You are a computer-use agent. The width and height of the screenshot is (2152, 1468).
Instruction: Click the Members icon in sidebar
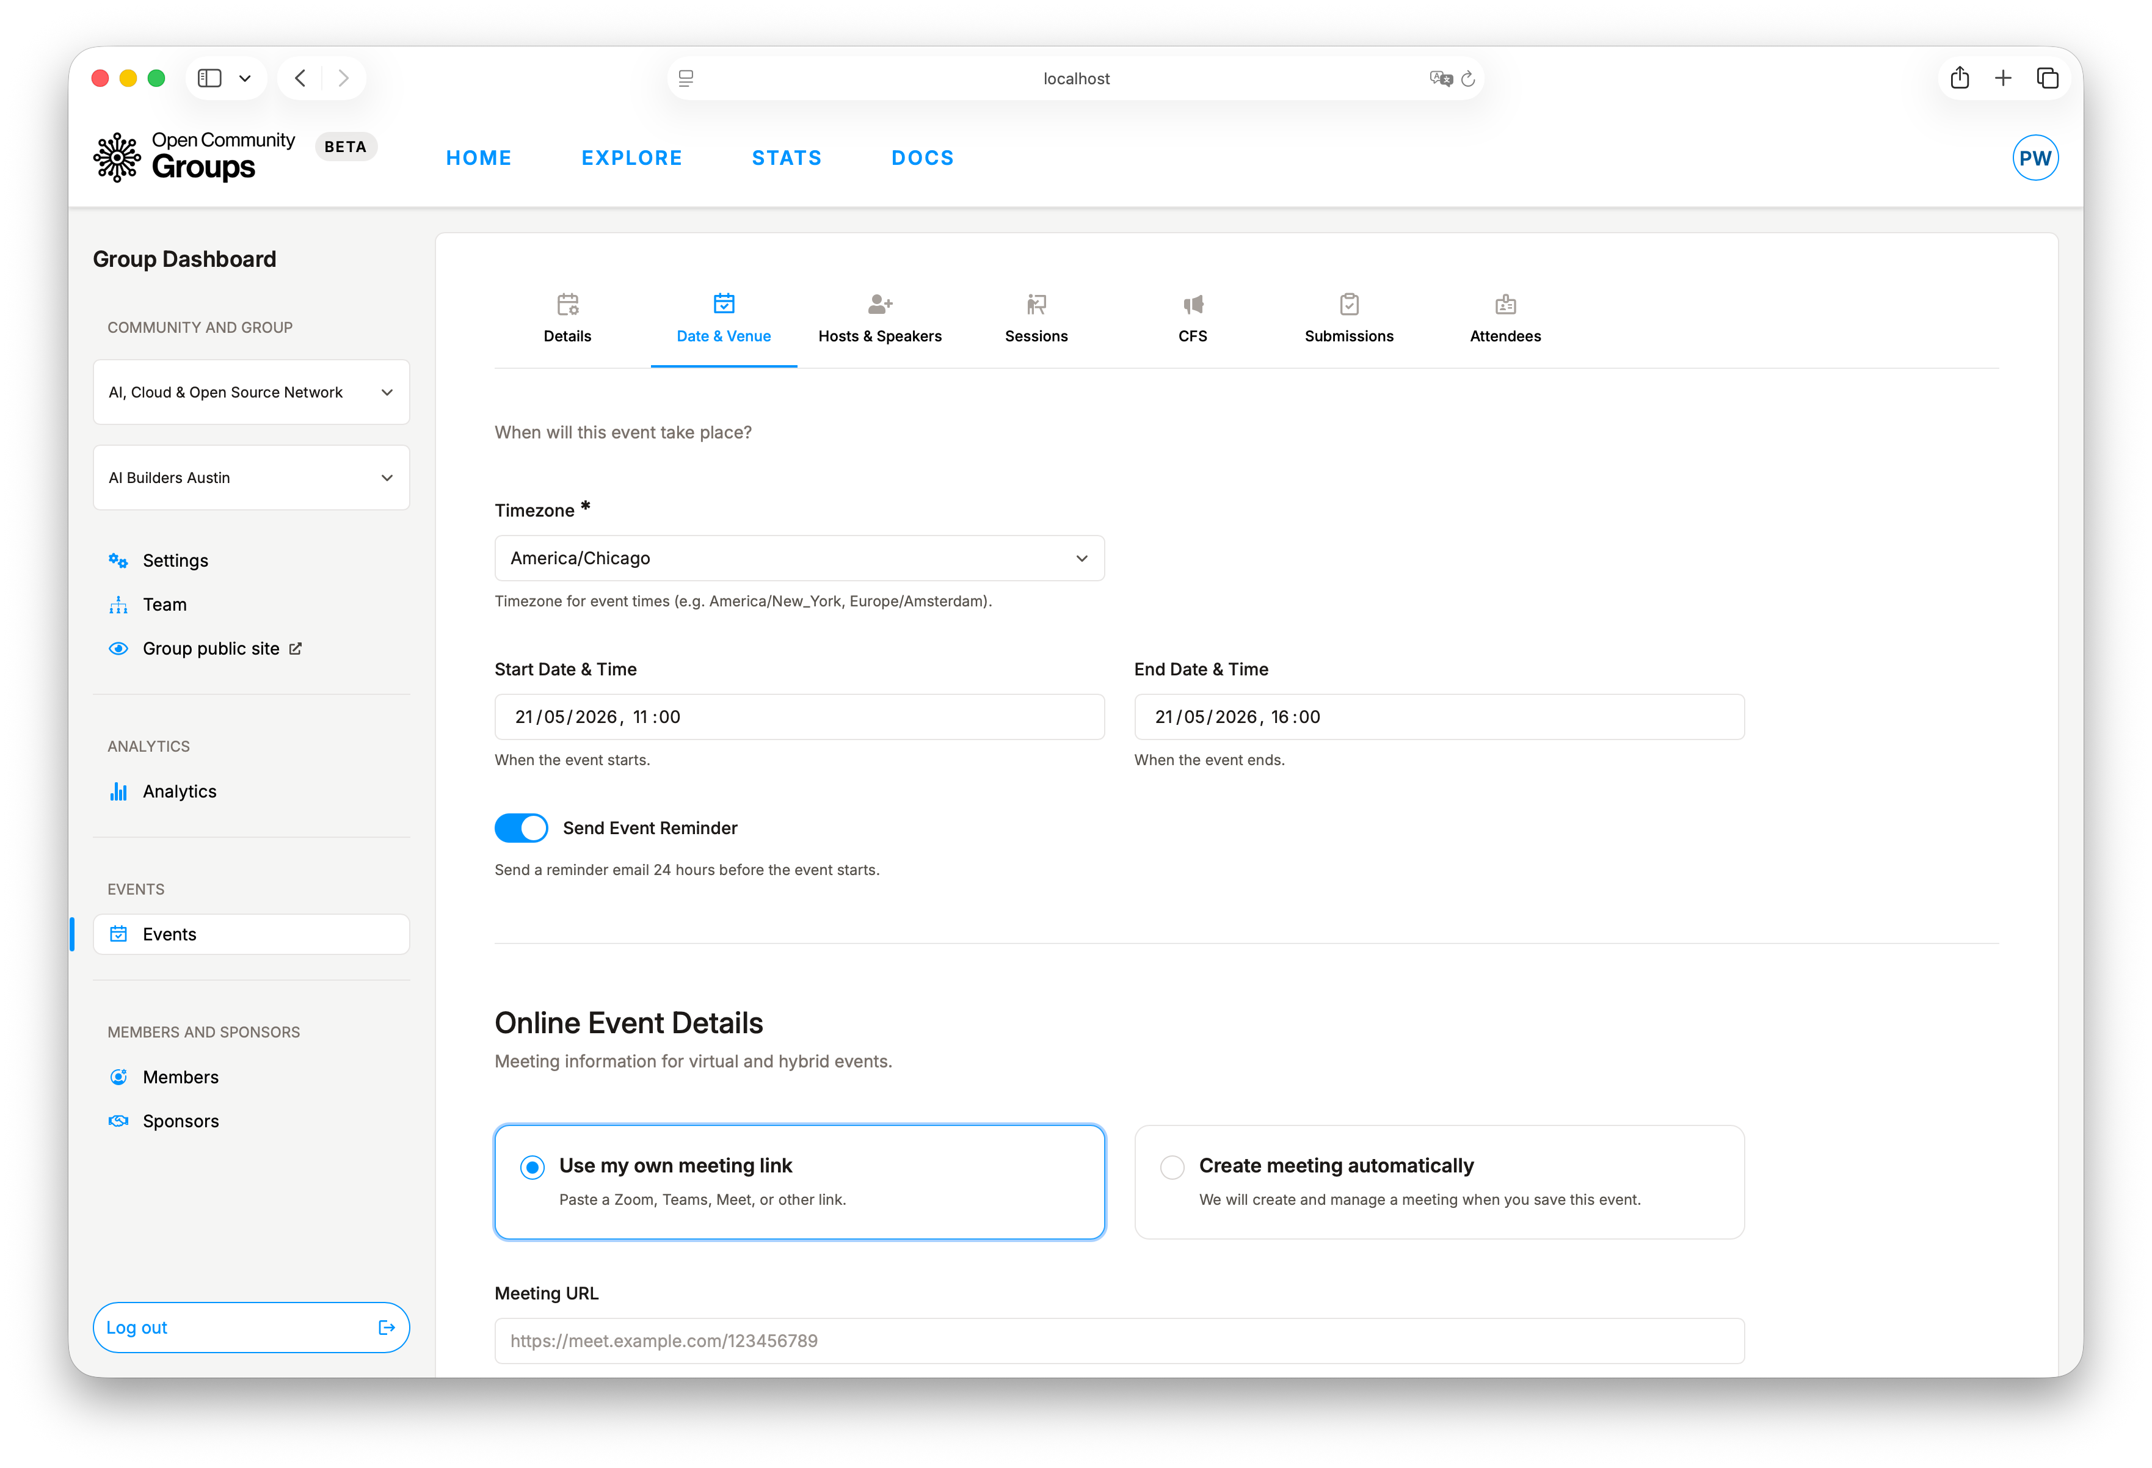point(118,1076)
